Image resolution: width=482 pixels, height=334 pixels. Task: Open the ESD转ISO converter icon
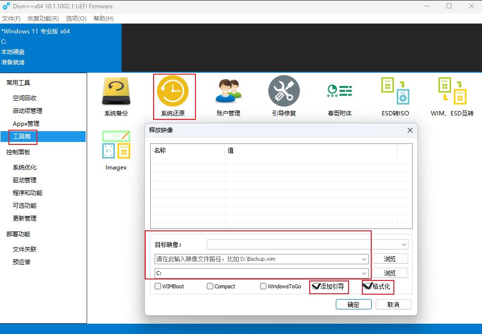click(x=395, y=91)
